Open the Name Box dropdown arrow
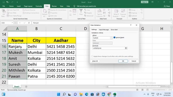173x97 pixels. tap(12, 23)
